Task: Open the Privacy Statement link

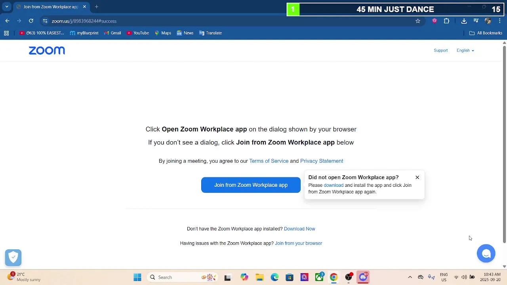Action: 322,161
